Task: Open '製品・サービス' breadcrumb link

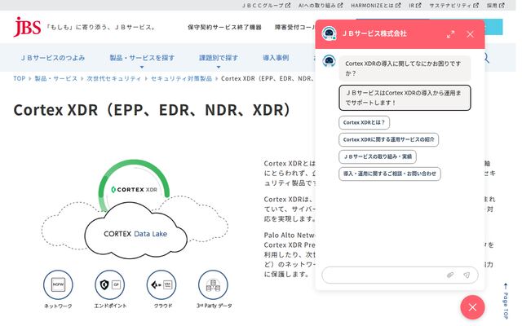Action: click(x=55, y=78)
